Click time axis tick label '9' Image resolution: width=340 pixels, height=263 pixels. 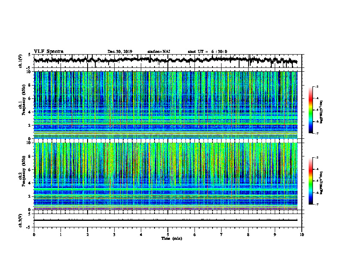coord(275,235)
